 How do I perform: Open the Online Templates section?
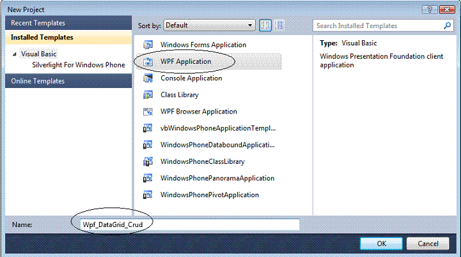[38, 81]
